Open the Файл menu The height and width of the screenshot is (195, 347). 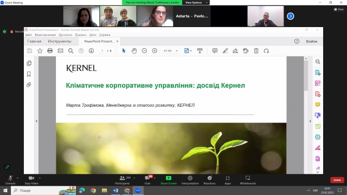[x=29, y=35]
